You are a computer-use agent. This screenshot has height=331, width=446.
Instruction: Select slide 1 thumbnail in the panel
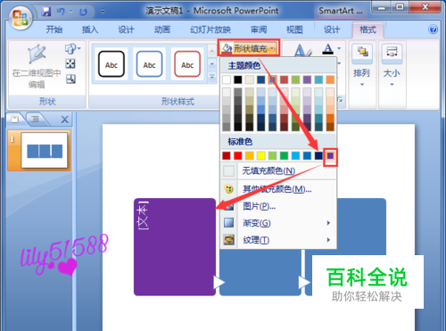45,150
